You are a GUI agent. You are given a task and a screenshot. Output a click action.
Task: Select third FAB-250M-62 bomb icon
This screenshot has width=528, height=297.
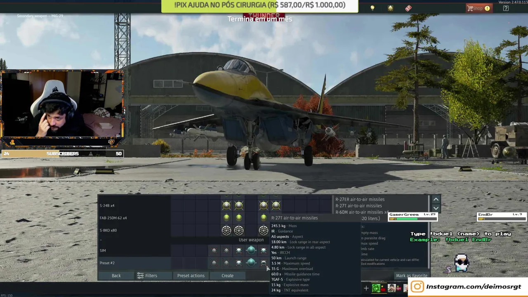click(x=264, y=218)
